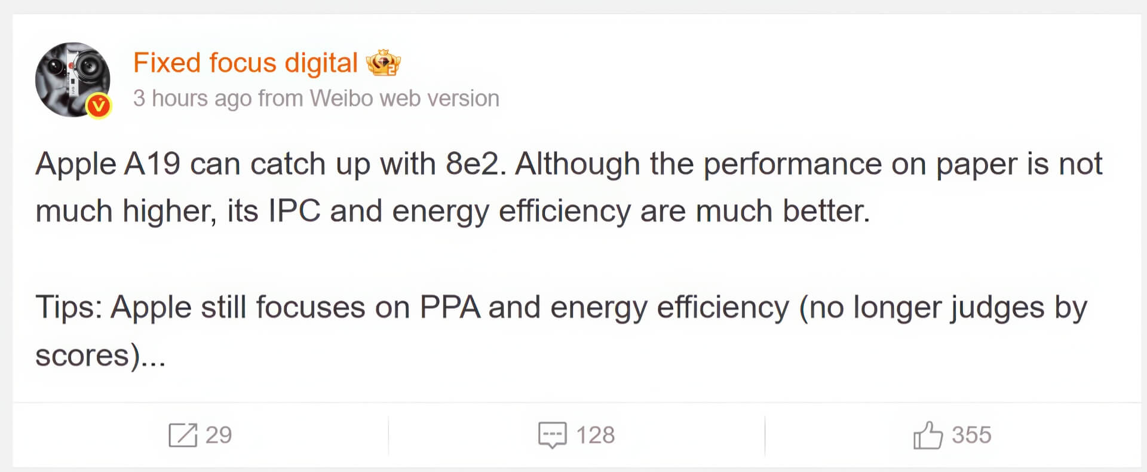Like the post with thumbs-up icon
1147x472 pixels.
928,435
